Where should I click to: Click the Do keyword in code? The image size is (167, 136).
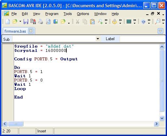point(17,68)
